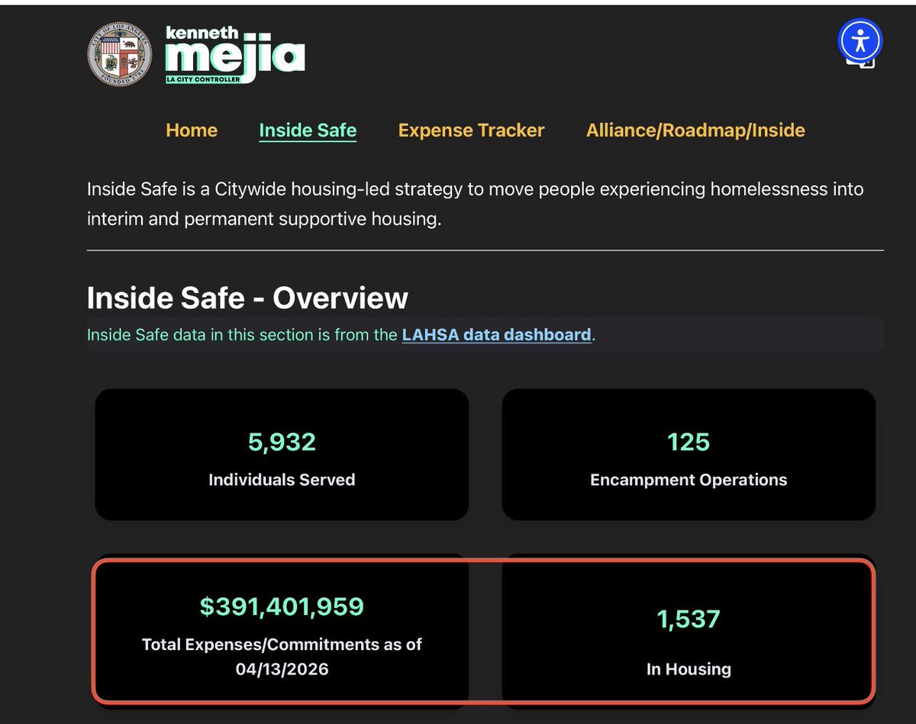
Task: Click the 'Total Expenses/Commitments as of 04/13/2026' label
Action: click(x=282, y=656)
